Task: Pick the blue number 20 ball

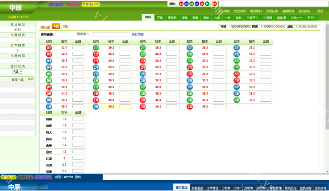Action: click(x=96, y=107)
